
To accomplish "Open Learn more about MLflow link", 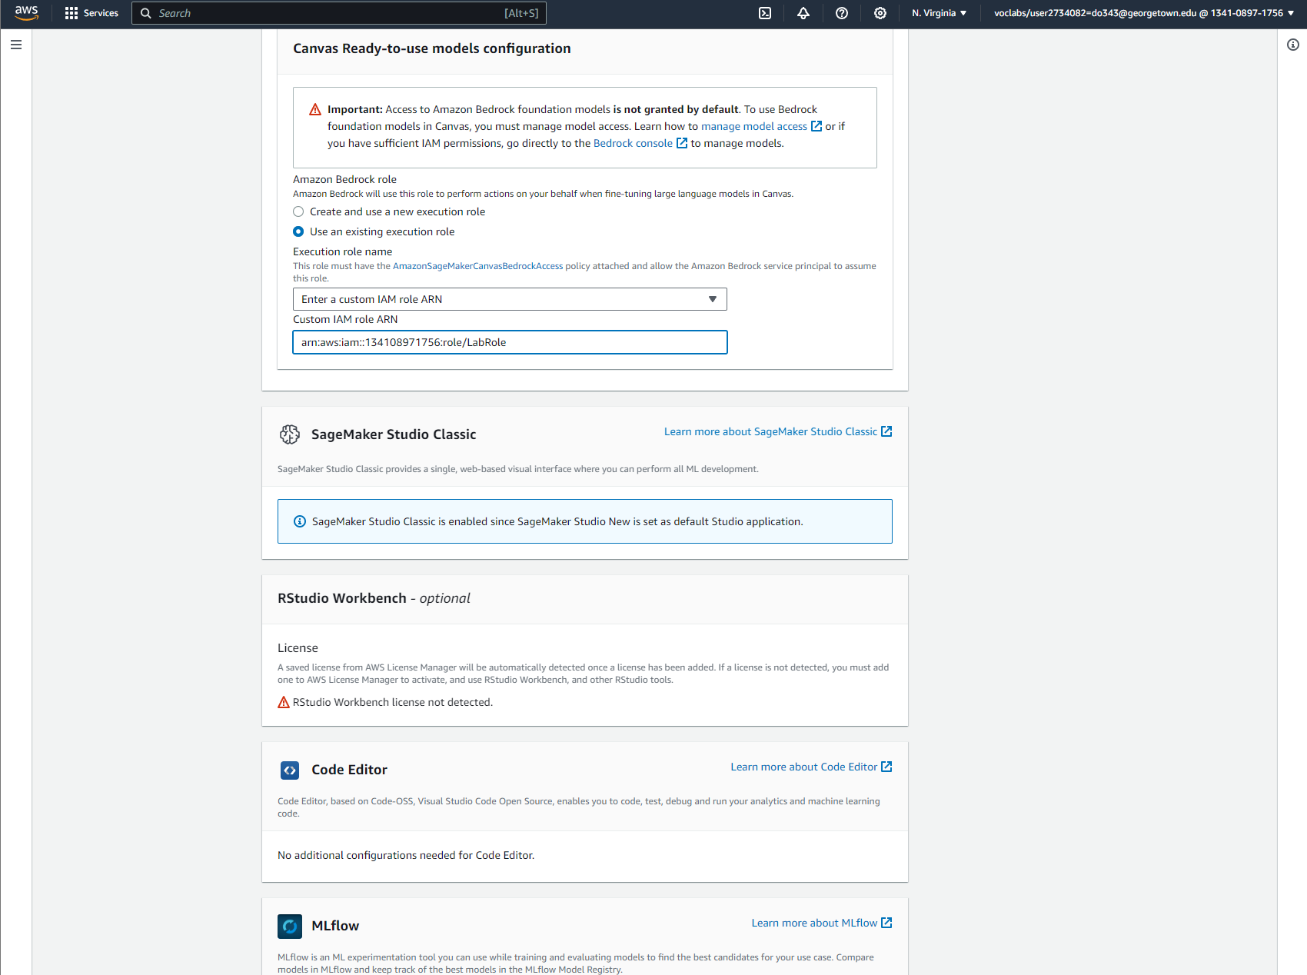I will point(814,923).
